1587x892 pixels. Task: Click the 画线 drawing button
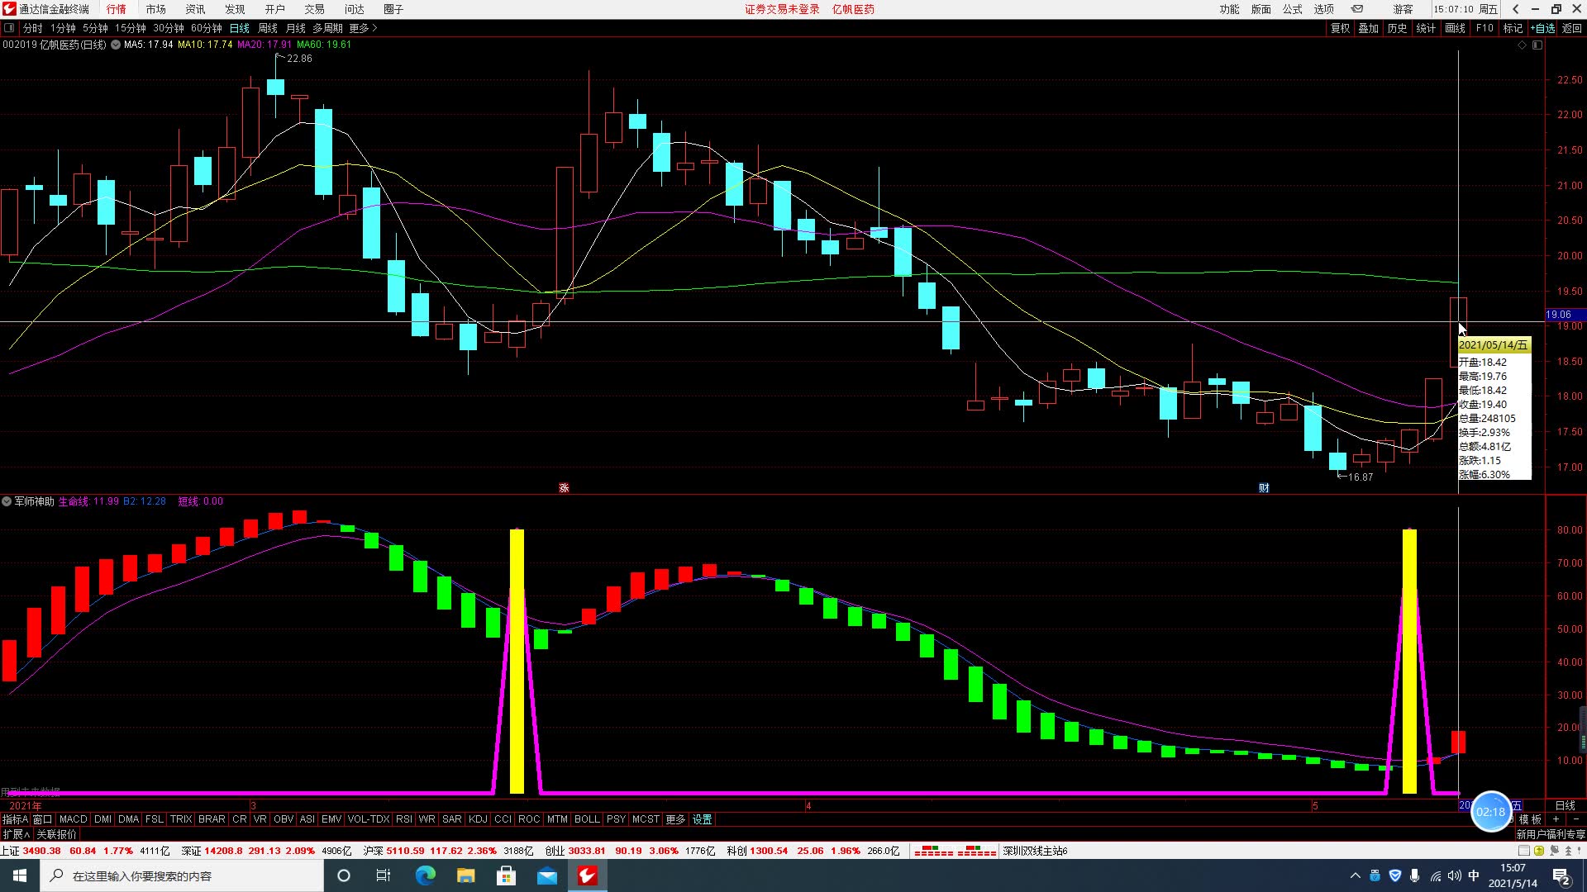(x=1455, y=28)
